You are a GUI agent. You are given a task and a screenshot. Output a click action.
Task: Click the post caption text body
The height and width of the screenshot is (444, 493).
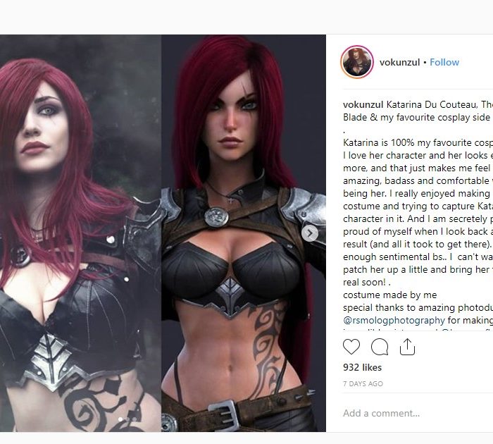pos(418,212)
